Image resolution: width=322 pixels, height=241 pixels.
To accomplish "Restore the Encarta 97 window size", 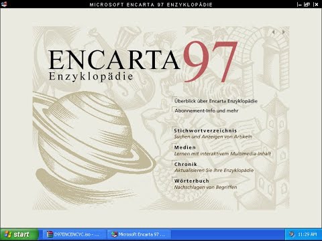I will (x=307, y=4).
